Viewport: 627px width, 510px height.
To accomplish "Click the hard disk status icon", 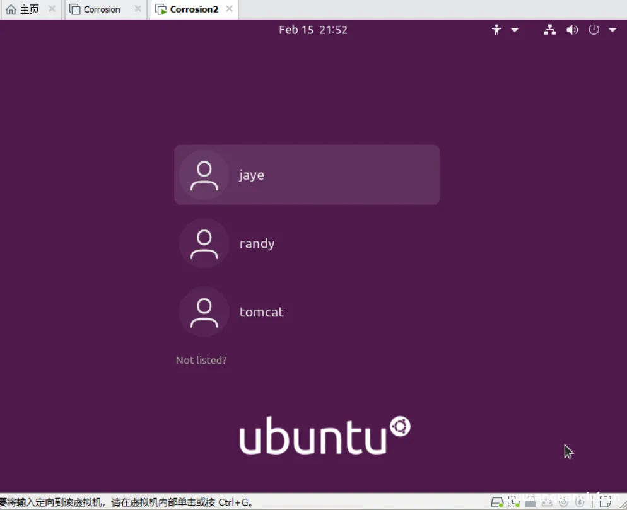I will [498, 502].
